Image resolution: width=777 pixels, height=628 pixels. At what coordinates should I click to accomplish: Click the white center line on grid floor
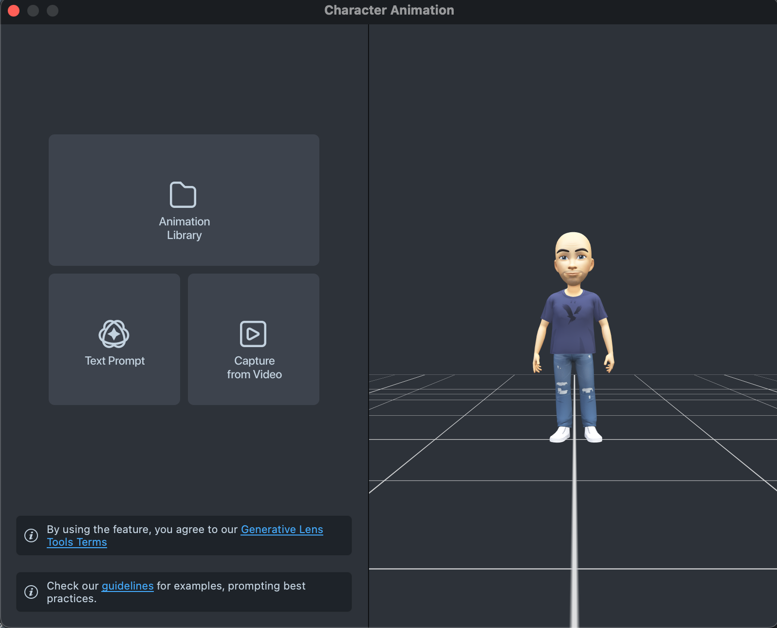tap(574, 526)
